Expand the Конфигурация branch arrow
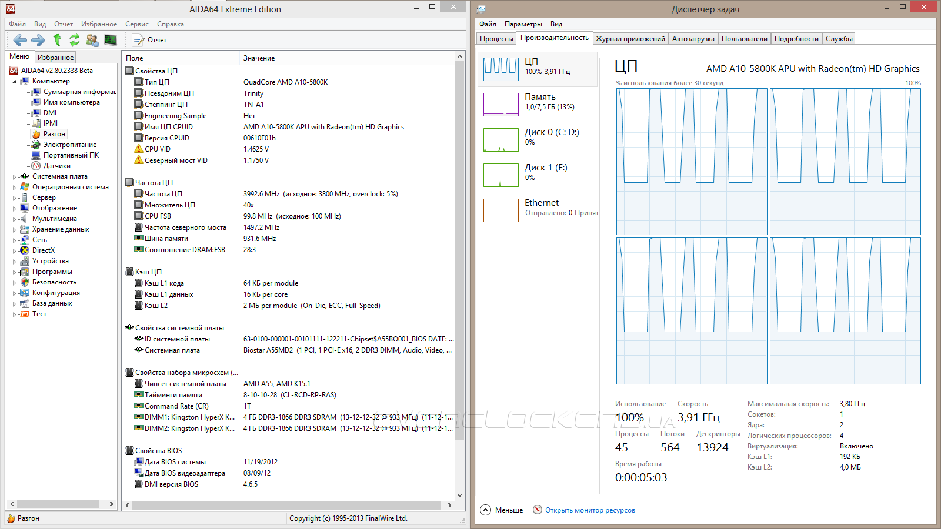Viewport: 941px width, 529px height. coord(15,293)
